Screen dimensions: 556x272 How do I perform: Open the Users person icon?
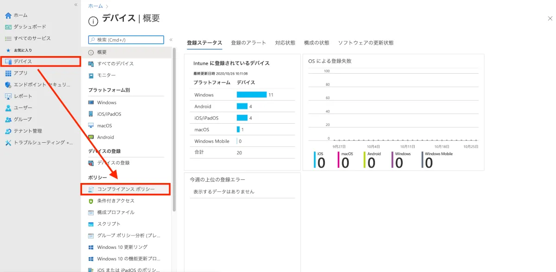(8, 108)
